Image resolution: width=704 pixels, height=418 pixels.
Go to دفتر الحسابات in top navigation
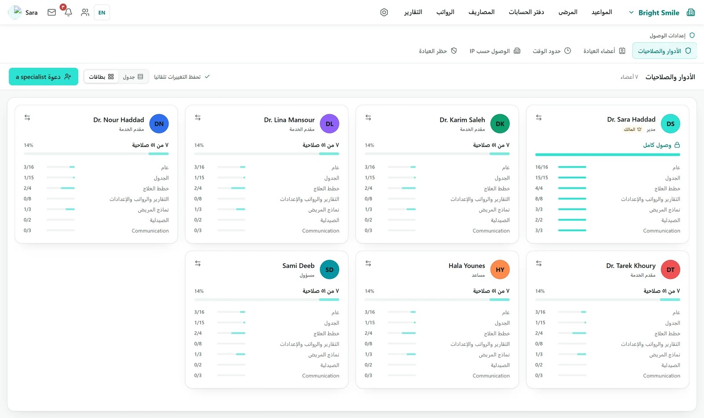click(526, 12)
